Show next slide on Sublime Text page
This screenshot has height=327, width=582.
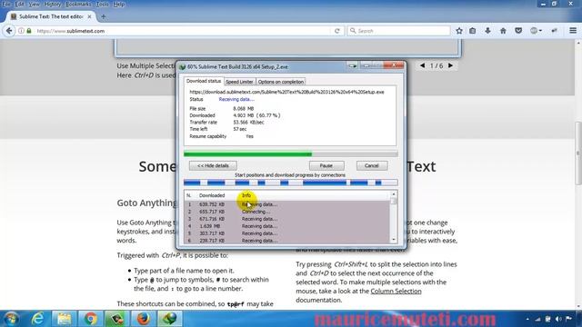(450, 65)
